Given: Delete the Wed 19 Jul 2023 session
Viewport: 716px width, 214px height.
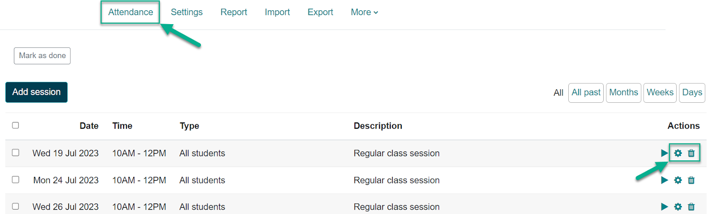Looking at the screenshot, I should (691, 153).
